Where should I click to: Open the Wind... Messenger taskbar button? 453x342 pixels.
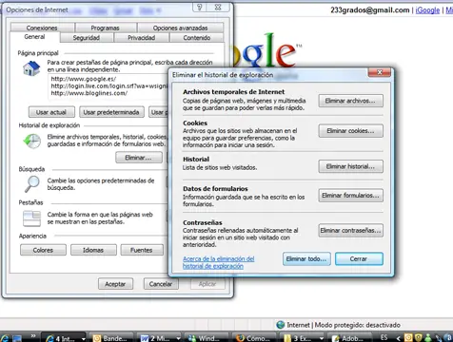tap(207, 338)
